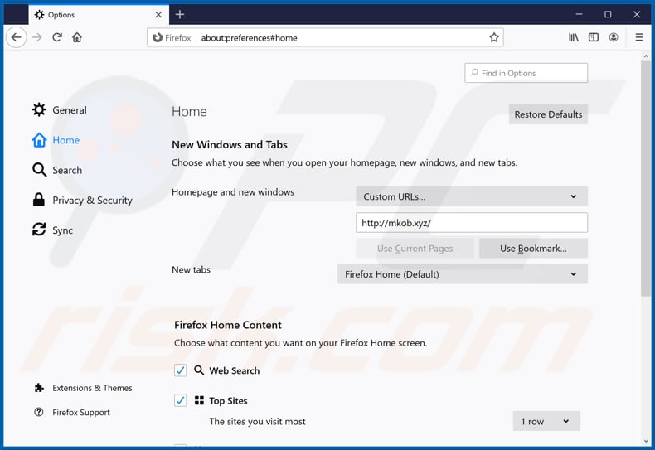Click the Firefox Support question mark icon
Image resolution: width=655 pixels, height=450 pixels.
[x=39, y=412]
